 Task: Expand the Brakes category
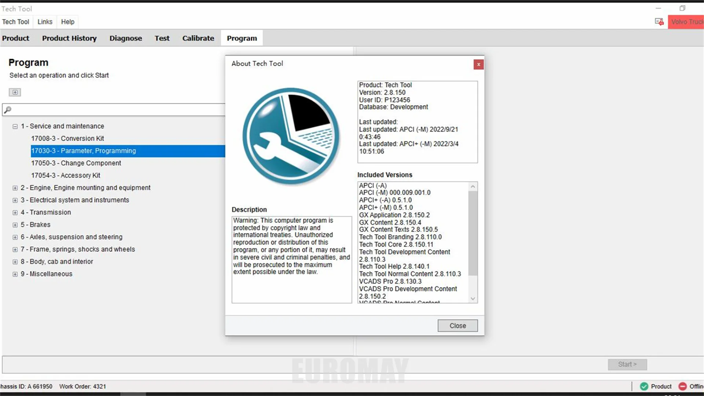click(x=15, y=224)
